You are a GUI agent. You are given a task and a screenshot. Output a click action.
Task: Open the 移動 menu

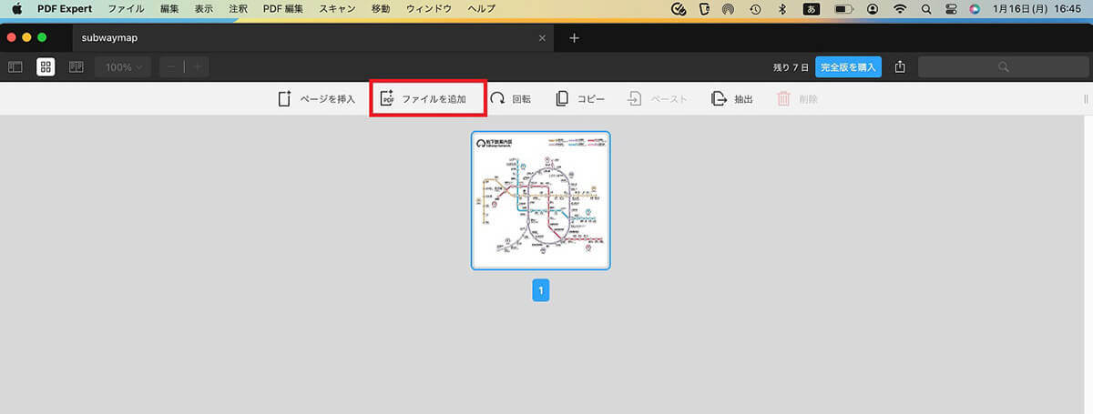pos(381,8)
